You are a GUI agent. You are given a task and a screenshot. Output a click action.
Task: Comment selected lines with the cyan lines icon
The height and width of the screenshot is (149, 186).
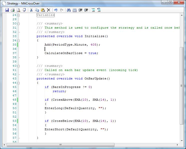[93, 10]
